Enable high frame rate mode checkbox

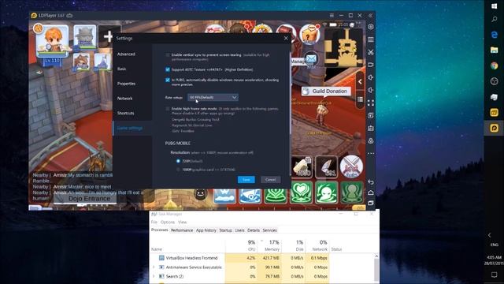(168, 109)
